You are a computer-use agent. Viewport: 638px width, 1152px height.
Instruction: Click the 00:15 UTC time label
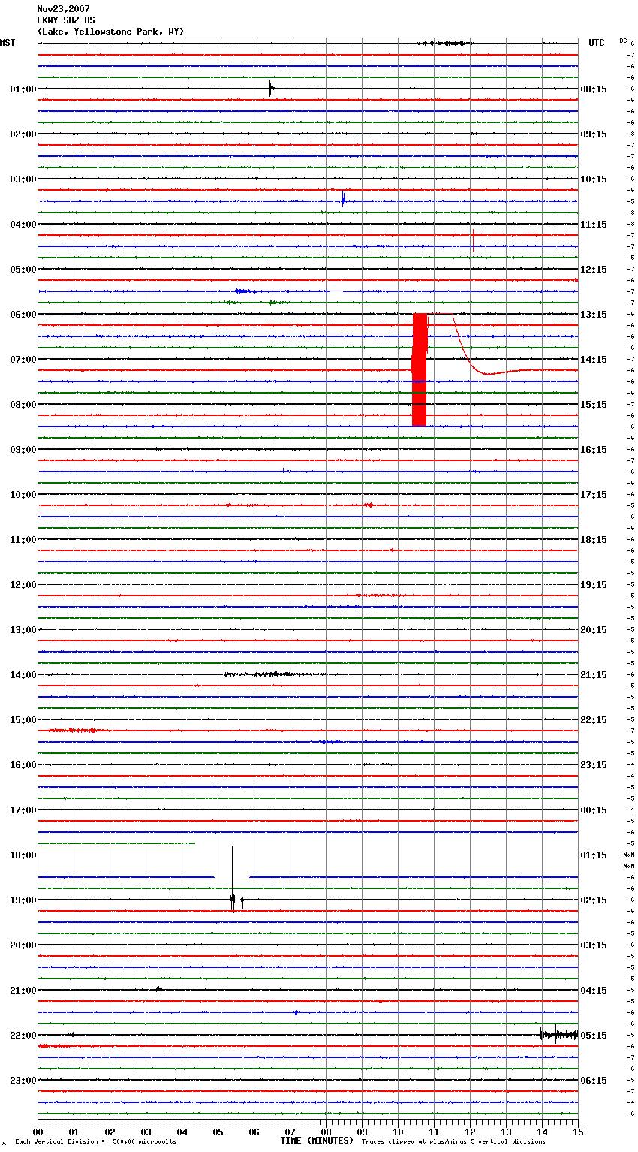(594, 810)
